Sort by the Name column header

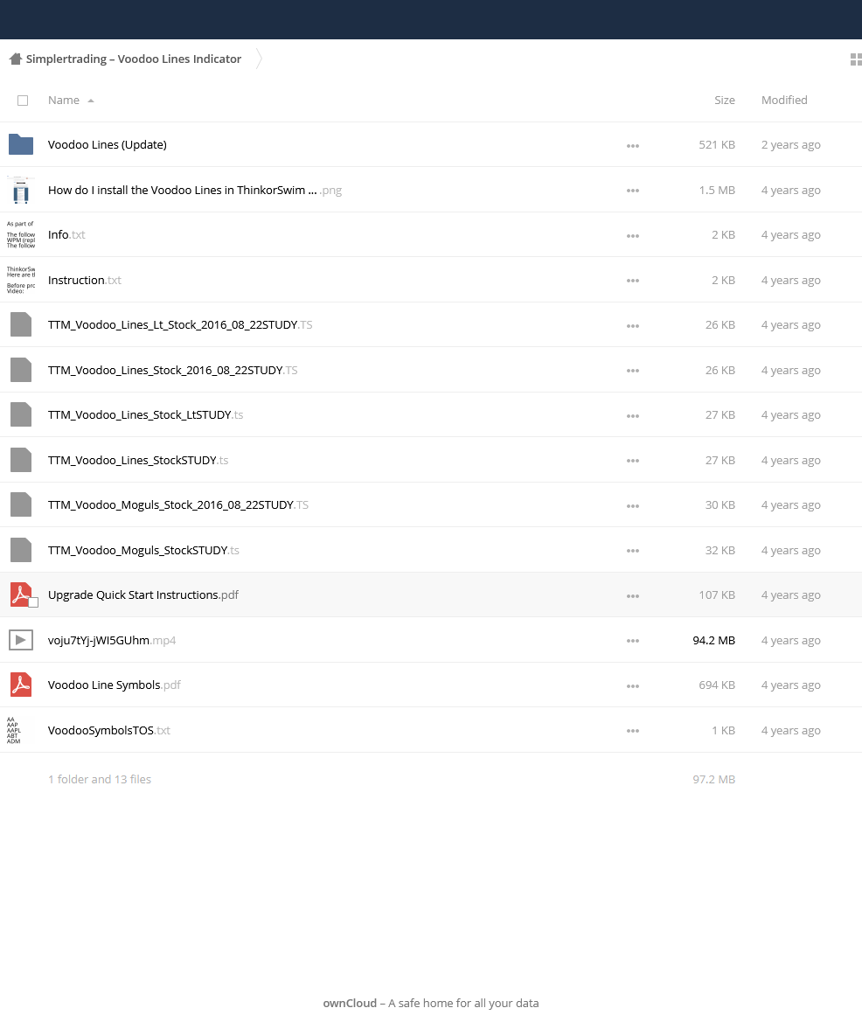[64, 100]
